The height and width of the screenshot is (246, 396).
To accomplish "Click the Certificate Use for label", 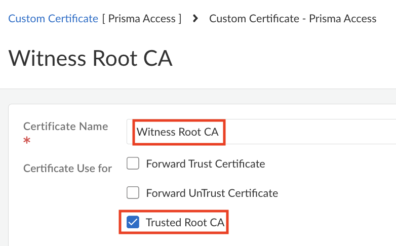I will (x=67, y=168).
